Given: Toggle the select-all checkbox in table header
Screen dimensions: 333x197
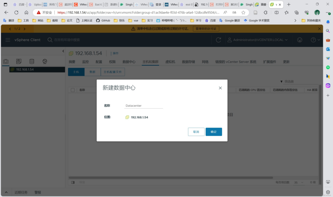Looking at the screenshot, I should 73,90.
